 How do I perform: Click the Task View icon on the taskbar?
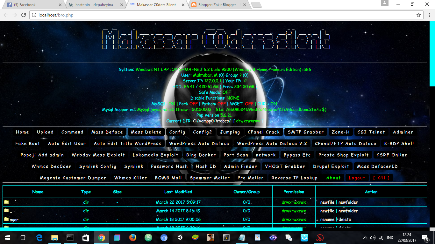(22, 237)
